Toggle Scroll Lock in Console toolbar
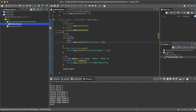Screen dimensions: 196x112 (167, 79)
